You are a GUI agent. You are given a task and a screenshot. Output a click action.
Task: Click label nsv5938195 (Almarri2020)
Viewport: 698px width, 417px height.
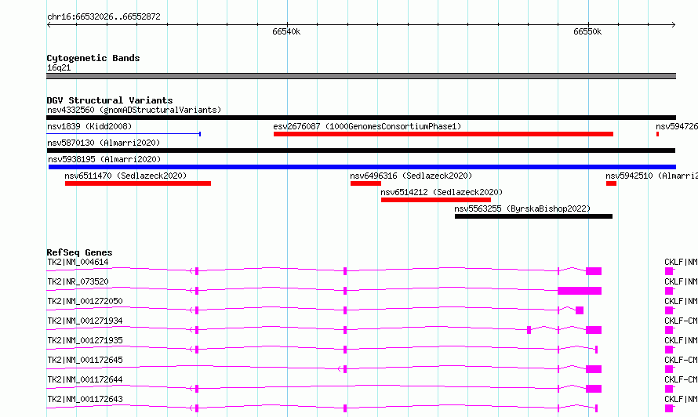click(104, 159)
